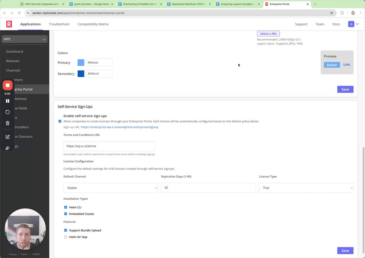Open the Terms footer link
The width and height of the screenshot is (365, 258).
(24, 254)
